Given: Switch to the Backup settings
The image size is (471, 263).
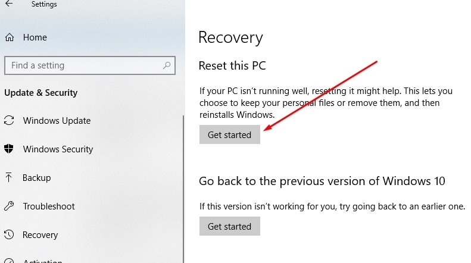Looking at the screenshot, I should 36,178.
